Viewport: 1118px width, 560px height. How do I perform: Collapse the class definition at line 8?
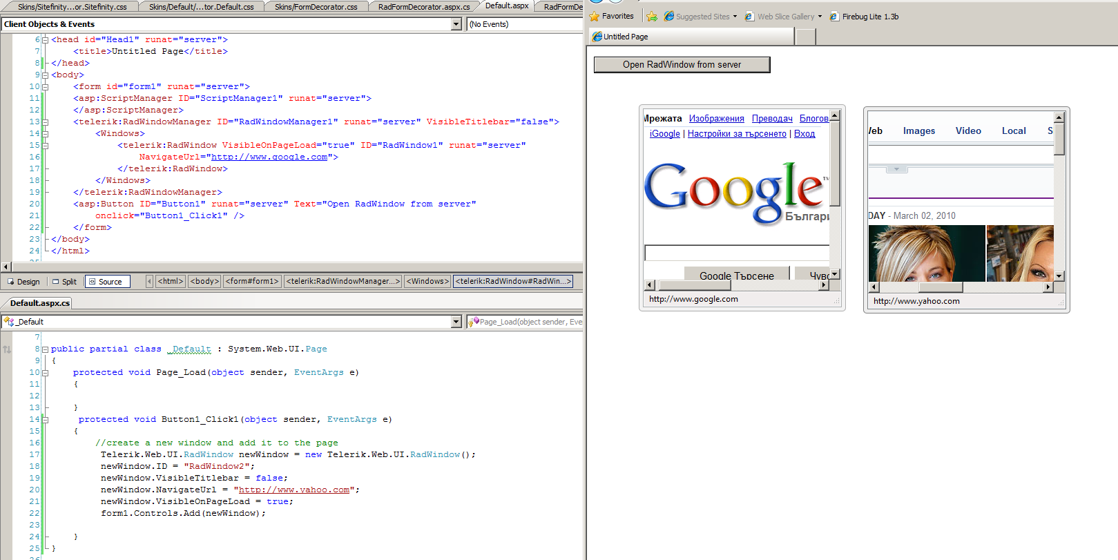[46, 349]
